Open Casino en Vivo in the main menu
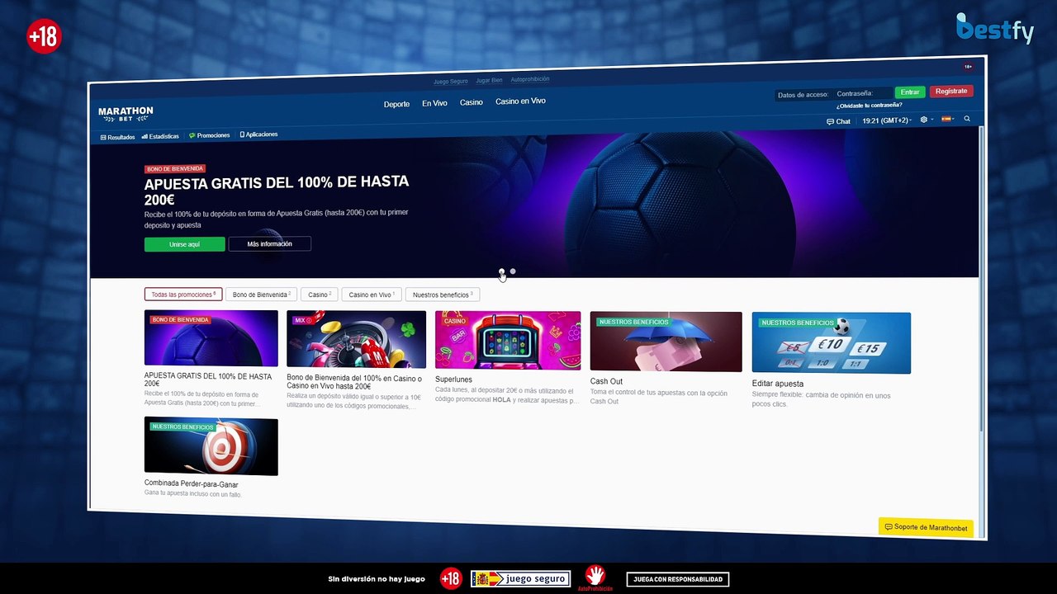The width and height of the screenshot is (1057, 594). [x=520, y=101]
